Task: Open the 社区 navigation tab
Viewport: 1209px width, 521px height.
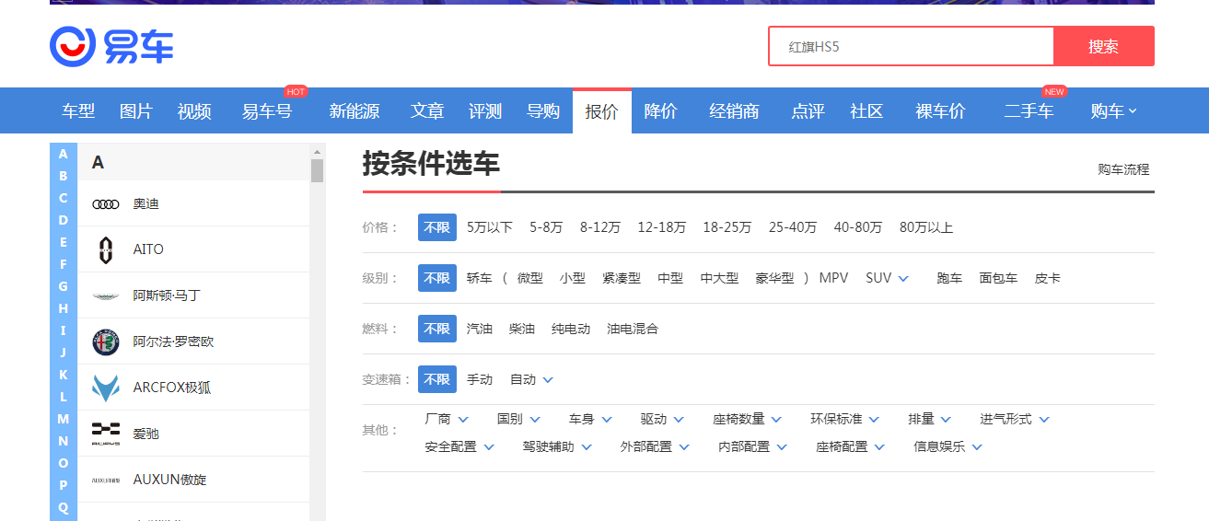Action: pos(866,111)
